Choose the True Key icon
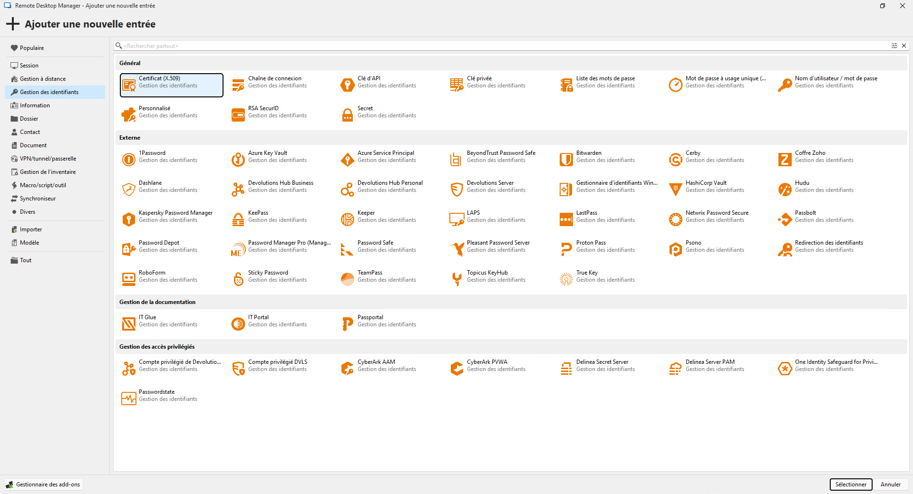The width and height of the screenshot is (913, 494). pyautogui.click(x=566, y=279)
